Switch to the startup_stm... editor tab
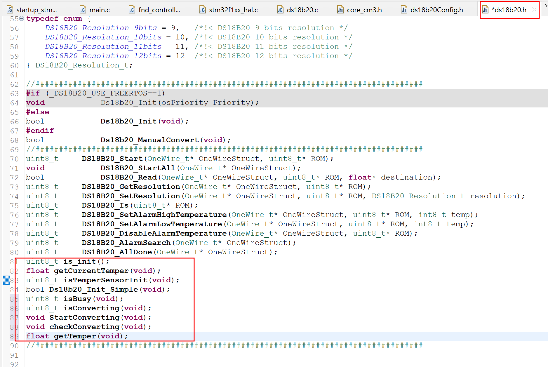 [x=32, y=10]
